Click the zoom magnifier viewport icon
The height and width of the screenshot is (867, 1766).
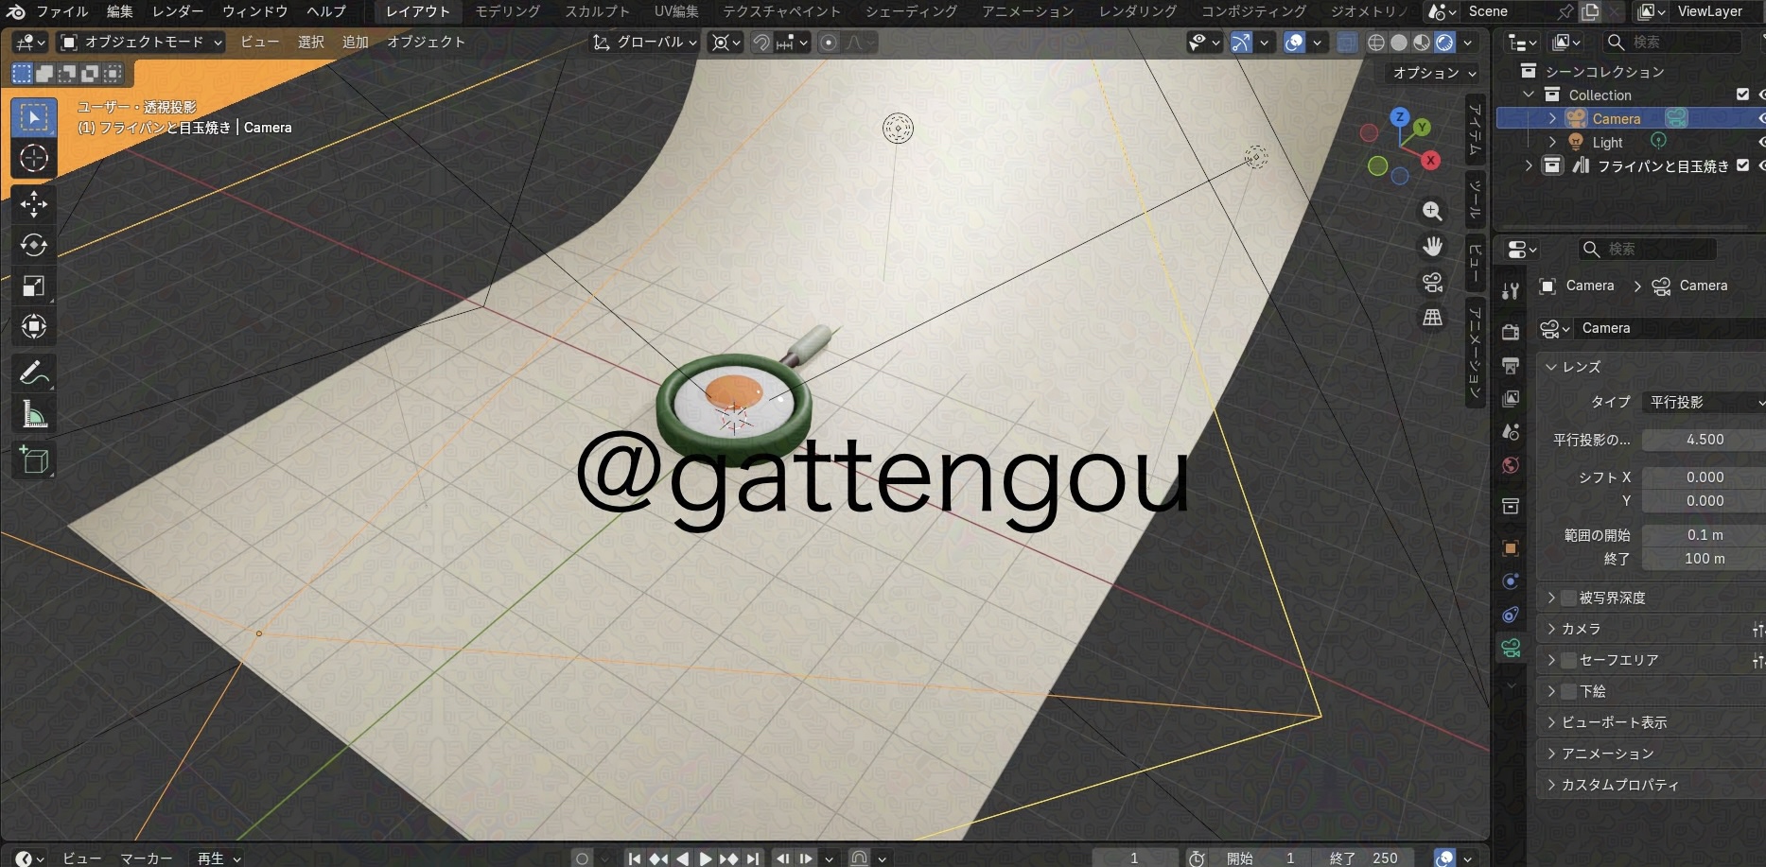tap(1433, 211)
